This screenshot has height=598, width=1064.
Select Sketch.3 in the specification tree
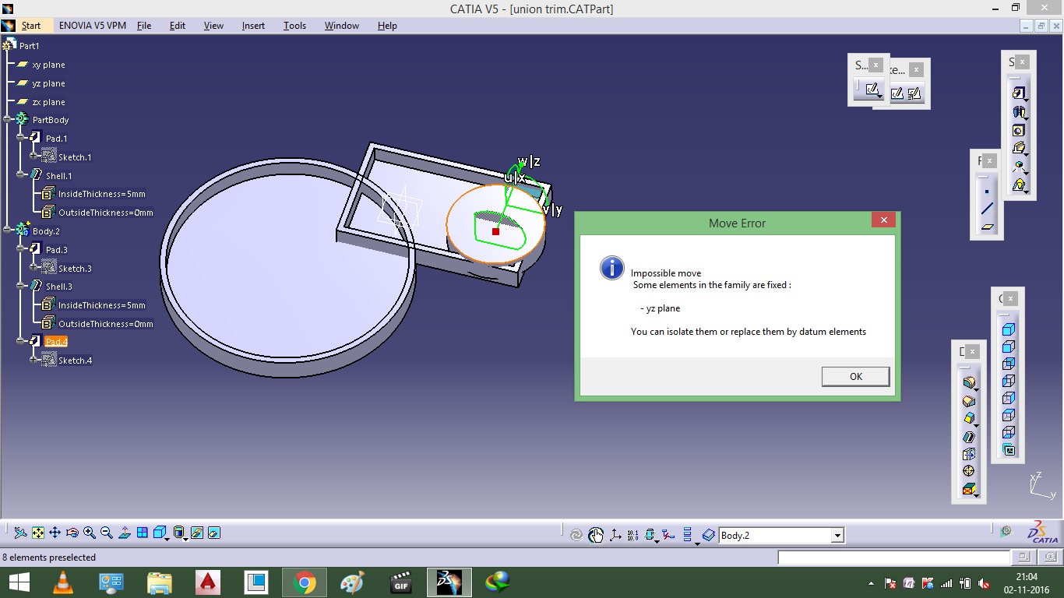(75, 269)
